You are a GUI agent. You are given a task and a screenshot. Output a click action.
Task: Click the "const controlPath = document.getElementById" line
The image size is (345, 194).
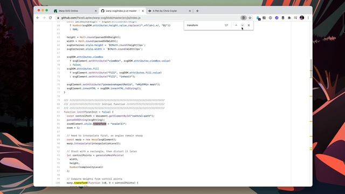111,116
